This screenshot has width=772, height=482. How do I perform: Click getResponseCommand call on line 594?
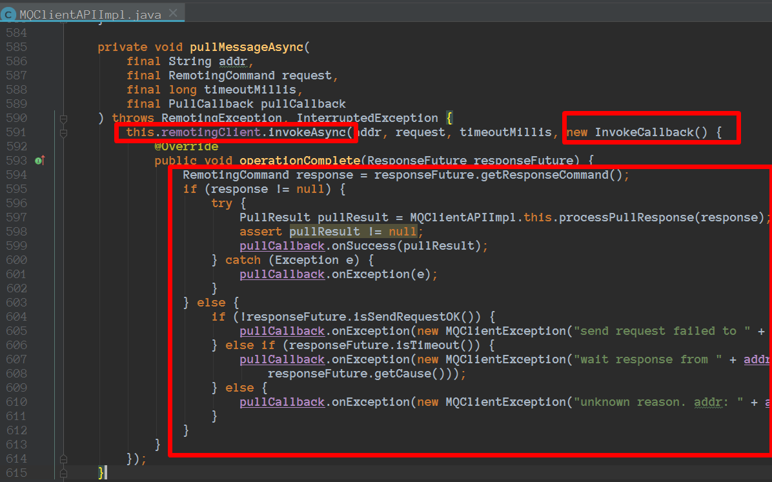[545, 176]
